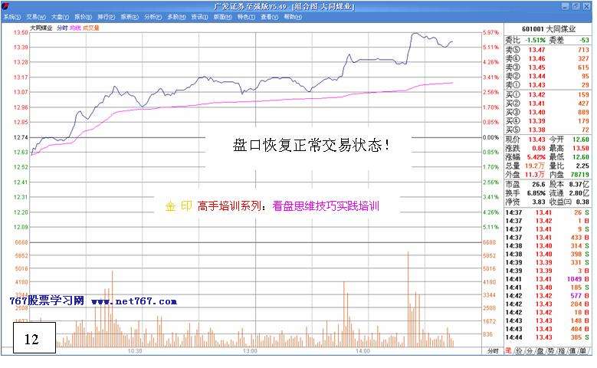597x368 pixels.
Task: Select the 笔 tick-detail tab
Action: (507, 350)
